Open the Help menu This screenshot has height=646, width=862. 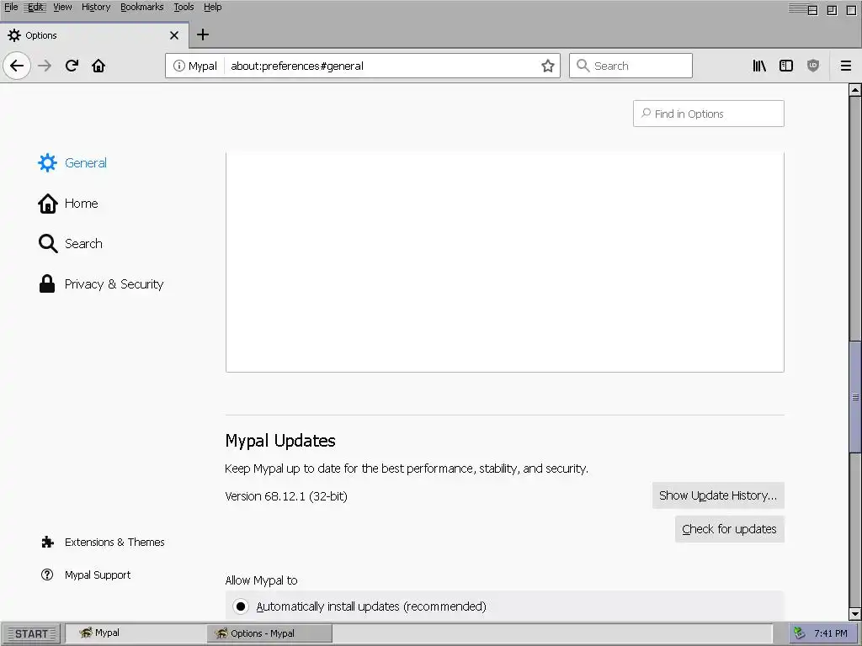point(213,7)
